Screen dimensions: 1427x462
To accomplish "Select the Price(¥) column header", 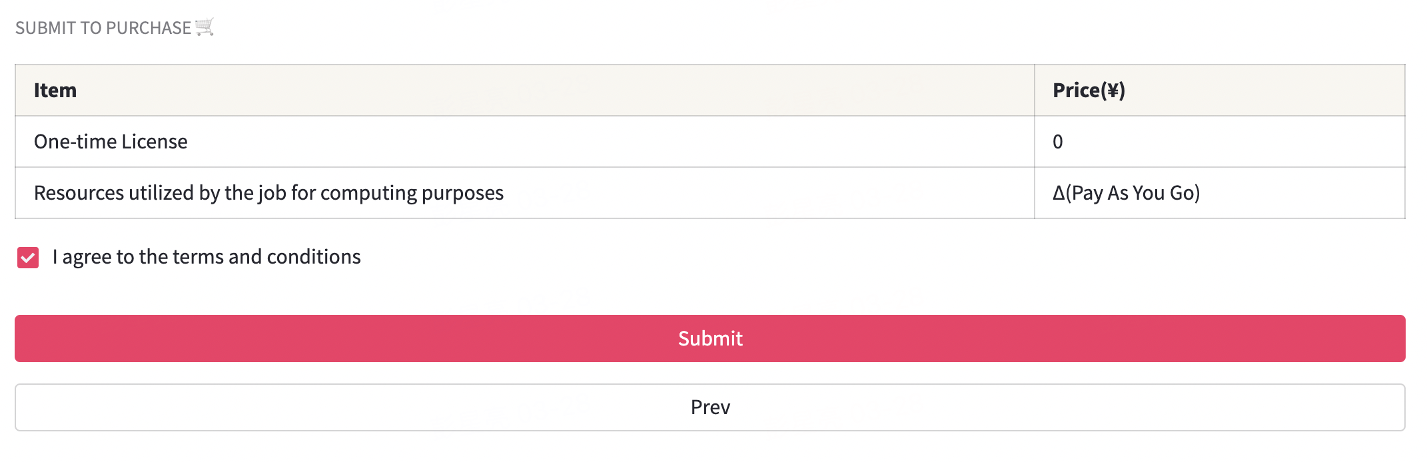I will pyautogui.click(x=1089, y=91).
